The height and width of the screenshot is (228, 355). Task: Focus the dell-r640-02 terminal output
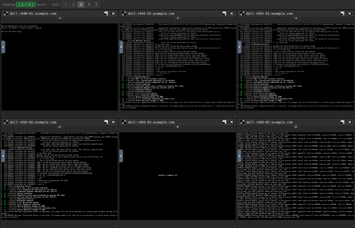[x=178, y=67]
